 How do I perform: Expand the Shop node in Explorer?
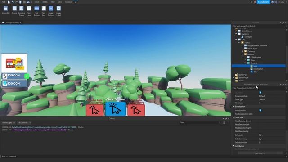[x=245, y=60]
